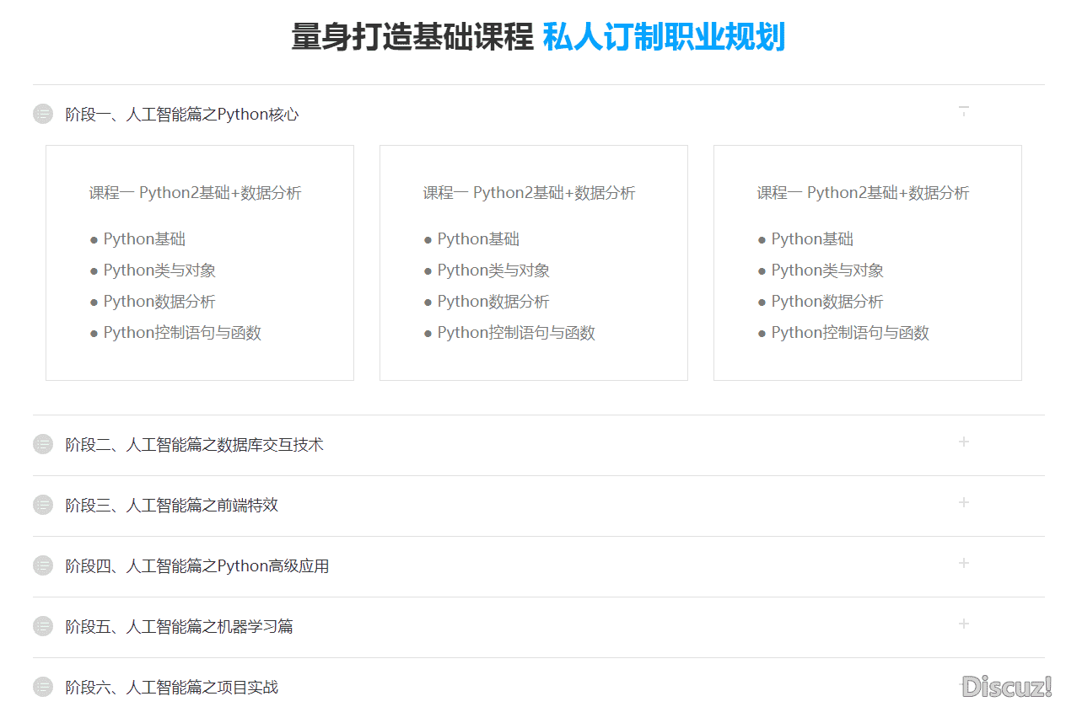Image resolution: width=1066 pixels, height=707 pixels.
Task: Click Python类与对象 in the right course card
Action: coord(827,270)
